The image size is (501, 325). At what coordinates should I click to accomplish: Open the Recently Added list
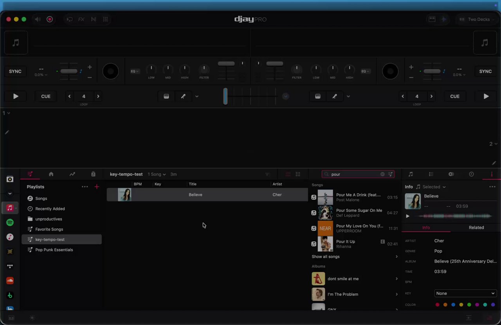pos(61,209)
